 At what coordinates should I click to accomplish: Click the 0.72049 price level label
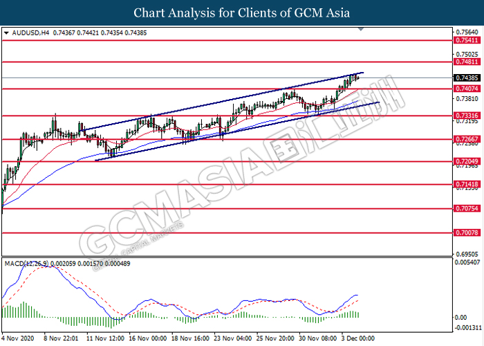coord(467,161)
